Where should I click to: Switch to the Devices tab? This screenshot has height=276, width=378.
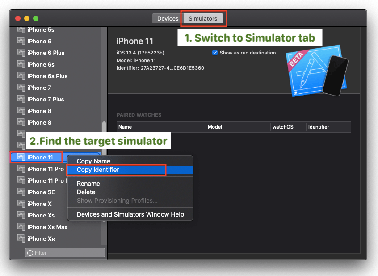click(x=168, y=19)
